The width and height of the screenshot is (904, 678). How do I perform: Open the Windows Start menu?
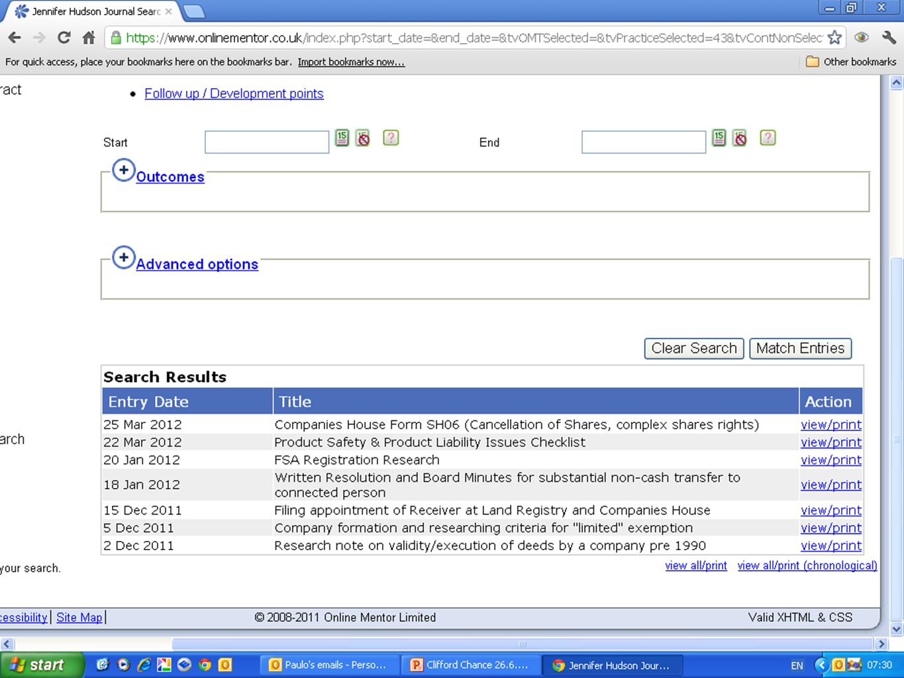[x=42, y=665]
